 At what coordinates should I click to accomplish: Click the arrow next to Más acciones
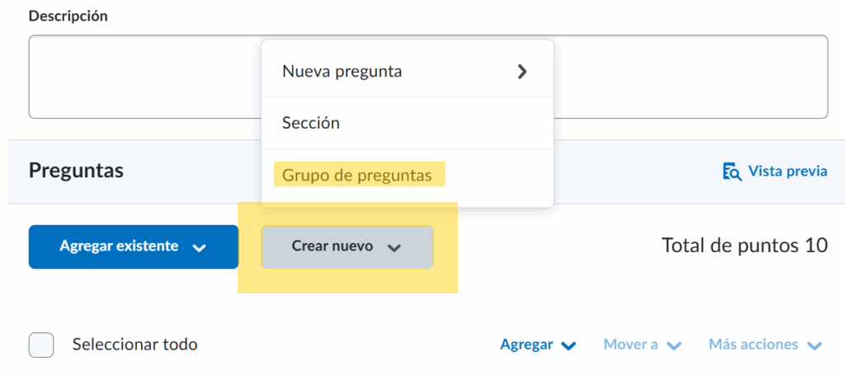815,345
